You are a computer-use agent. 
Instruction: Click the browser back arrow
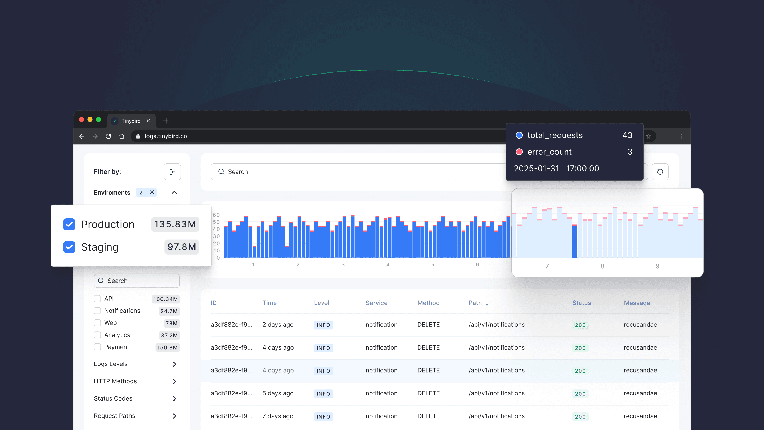click(x=82, y=136)
